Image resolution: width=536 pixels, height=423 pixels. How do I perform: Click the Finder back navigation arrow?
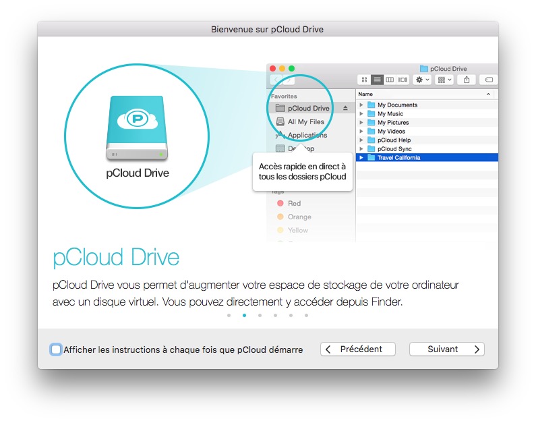coord(276,80)
